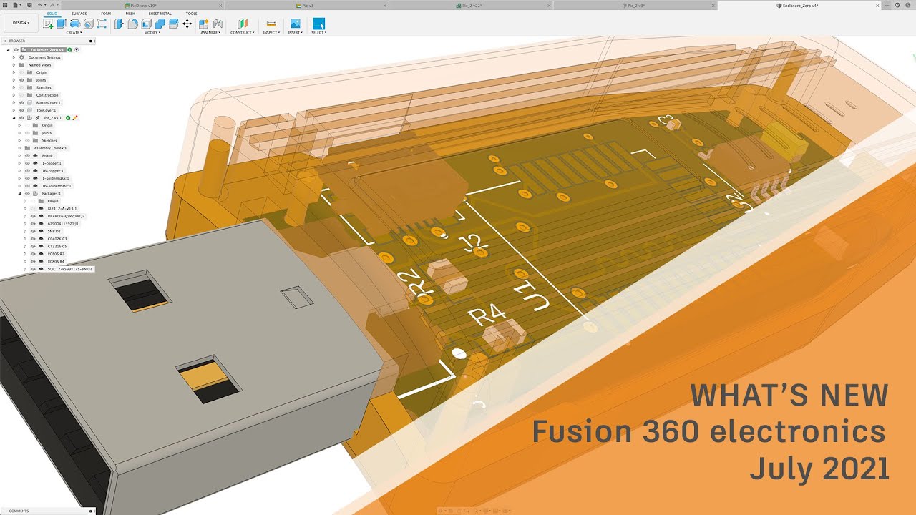Viewport: 916px width, 515px height.
Task: Select the Joint tool
Action: (x=216, y=24)
